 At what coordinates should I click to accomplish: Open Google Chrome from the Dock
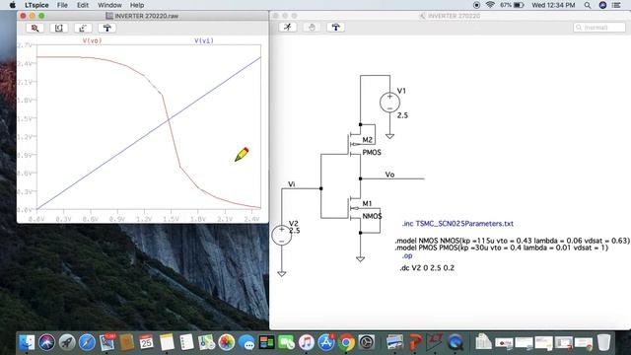346,342
